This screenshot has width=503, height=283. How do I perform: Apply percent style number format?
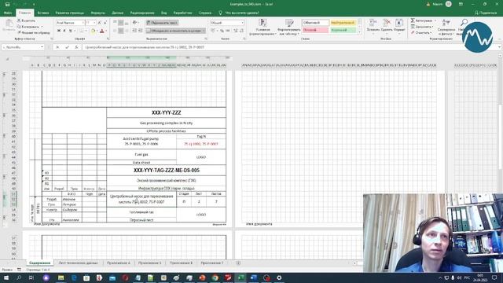222,31
